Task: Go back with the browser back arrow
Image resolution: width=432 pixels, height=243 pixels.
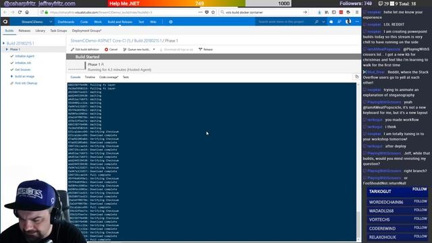Action: (x=5, y=12)
